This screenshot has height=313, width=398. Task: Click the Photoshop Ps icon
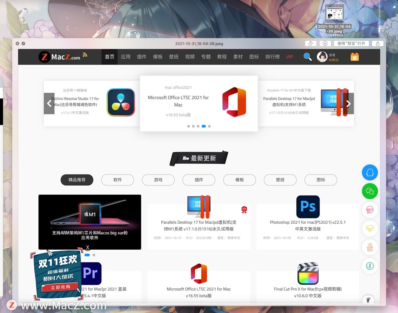(308, 207)
